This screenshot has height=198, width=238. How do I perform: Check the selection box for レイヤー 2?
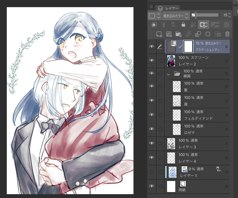[160, 61]
